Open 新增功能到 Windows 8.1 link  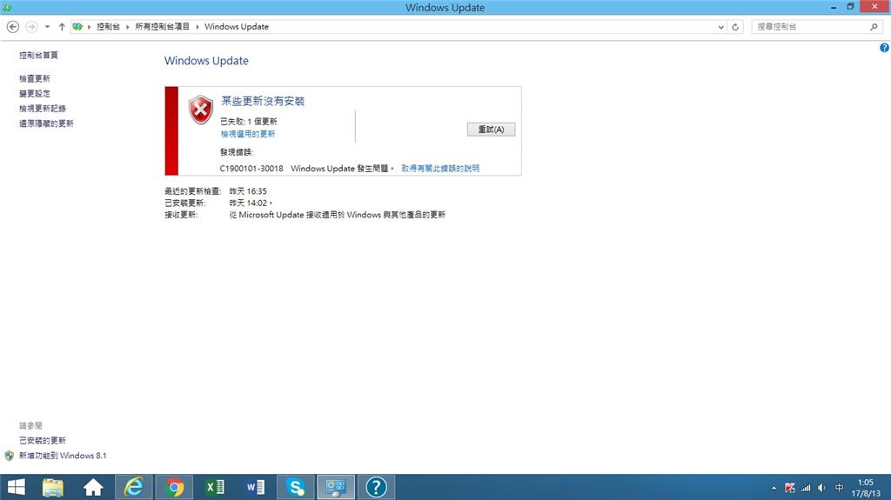click(63, 456)
